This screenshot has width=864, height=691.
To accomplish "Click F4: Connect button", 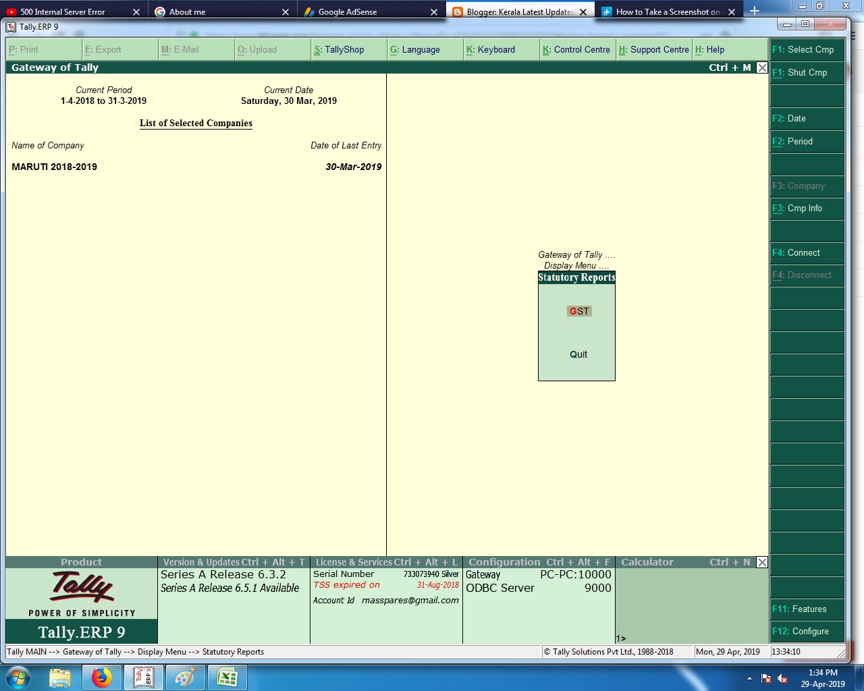I will click(x=807, y=253).
